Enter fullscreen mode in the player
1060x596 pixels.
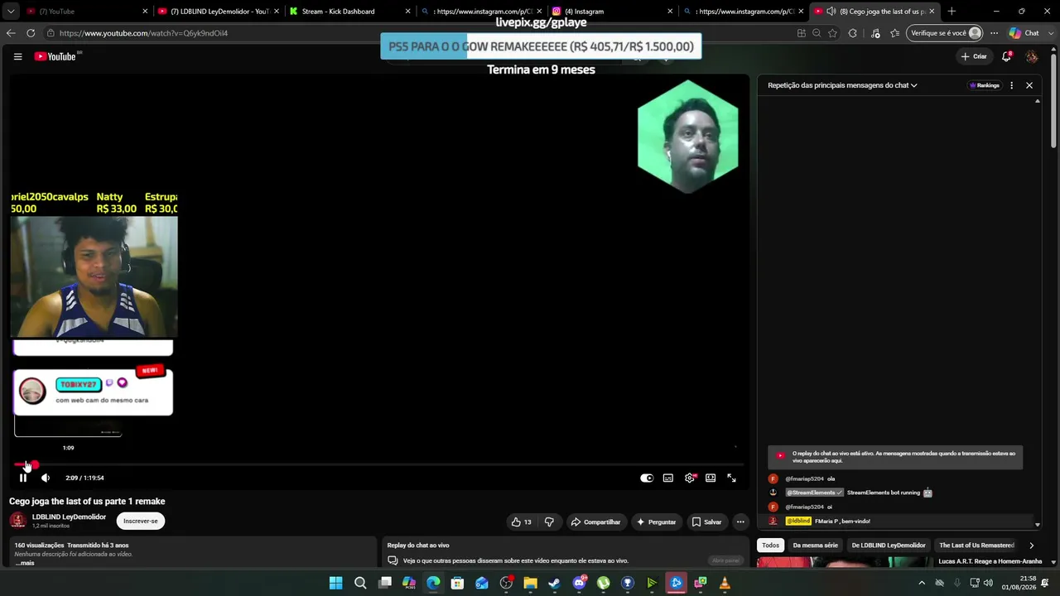tap(731, 478)
